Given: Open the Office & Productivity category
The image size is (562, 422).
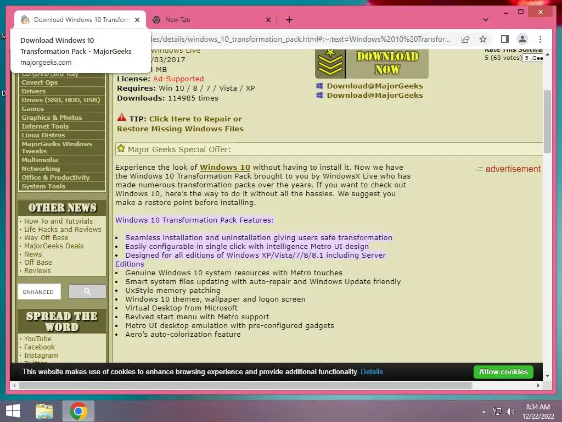Looking at the screenshot, I should click(55, 177).
